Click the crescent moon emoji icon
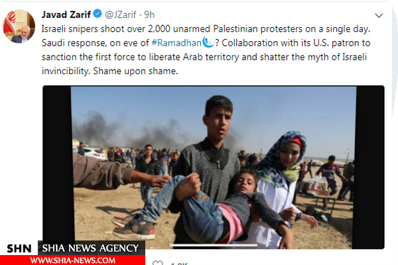This screenshot has height=265, width=398. tap(208, 42)
